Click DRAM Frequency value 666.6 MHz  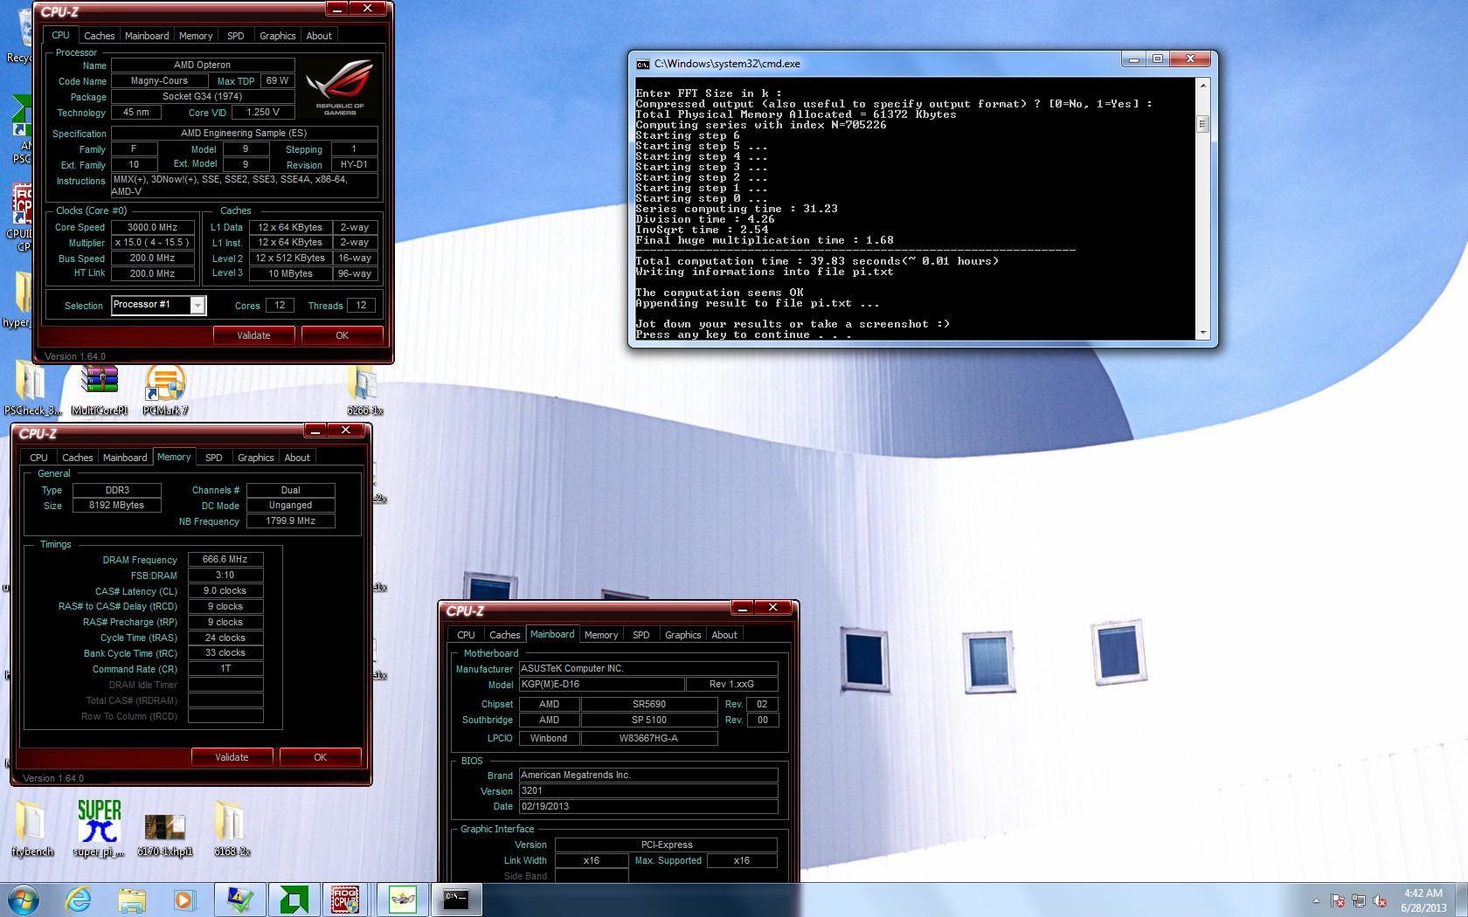click(225, 559)
